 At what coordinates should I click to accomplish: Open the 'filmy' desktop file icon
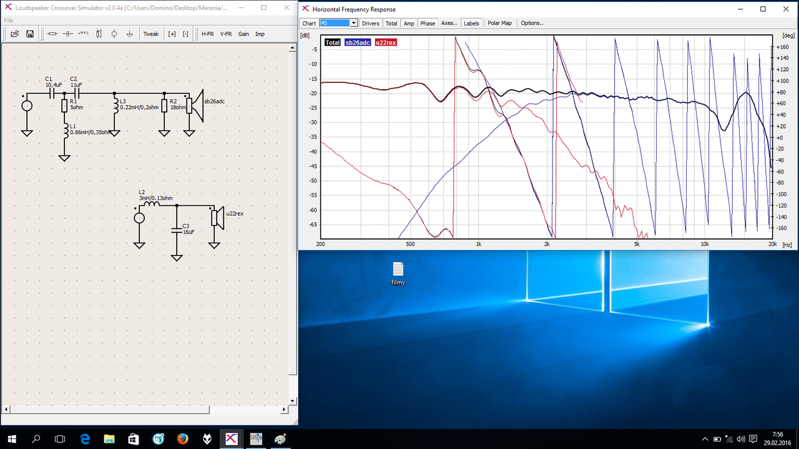pyautogui.click(x=398, y=273)
